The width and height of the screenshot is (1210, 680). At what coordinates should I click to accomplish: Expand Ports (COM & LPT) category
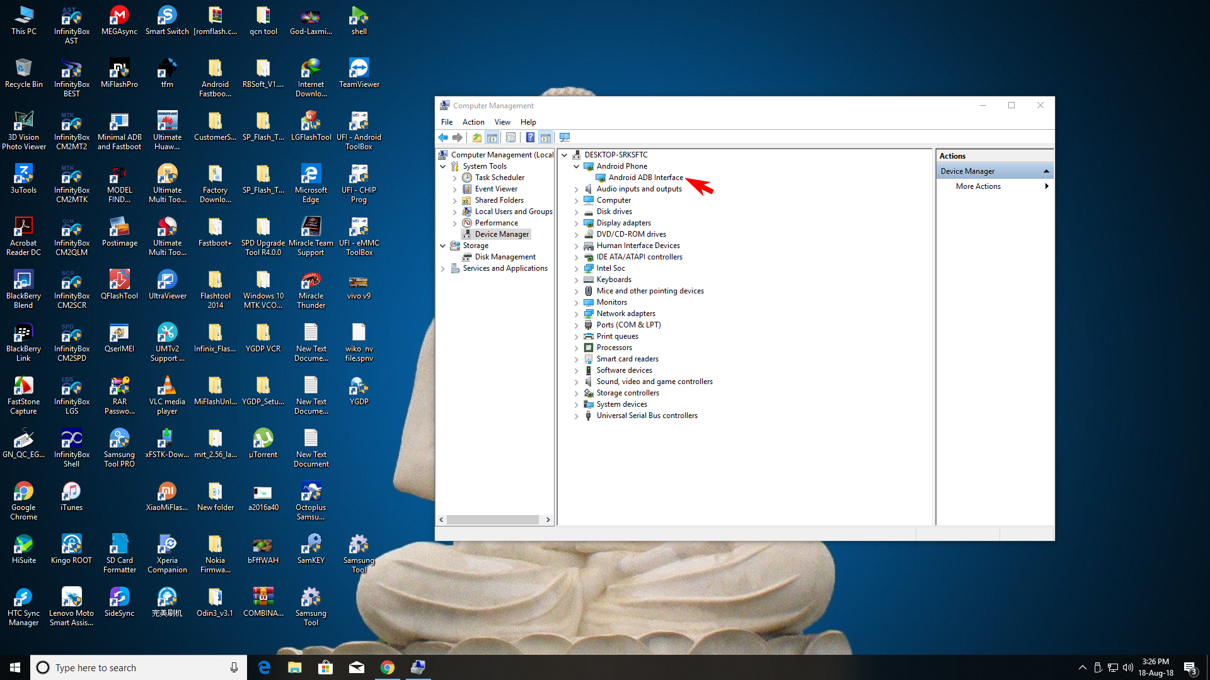pyautogui.click(x=577, y=326)
